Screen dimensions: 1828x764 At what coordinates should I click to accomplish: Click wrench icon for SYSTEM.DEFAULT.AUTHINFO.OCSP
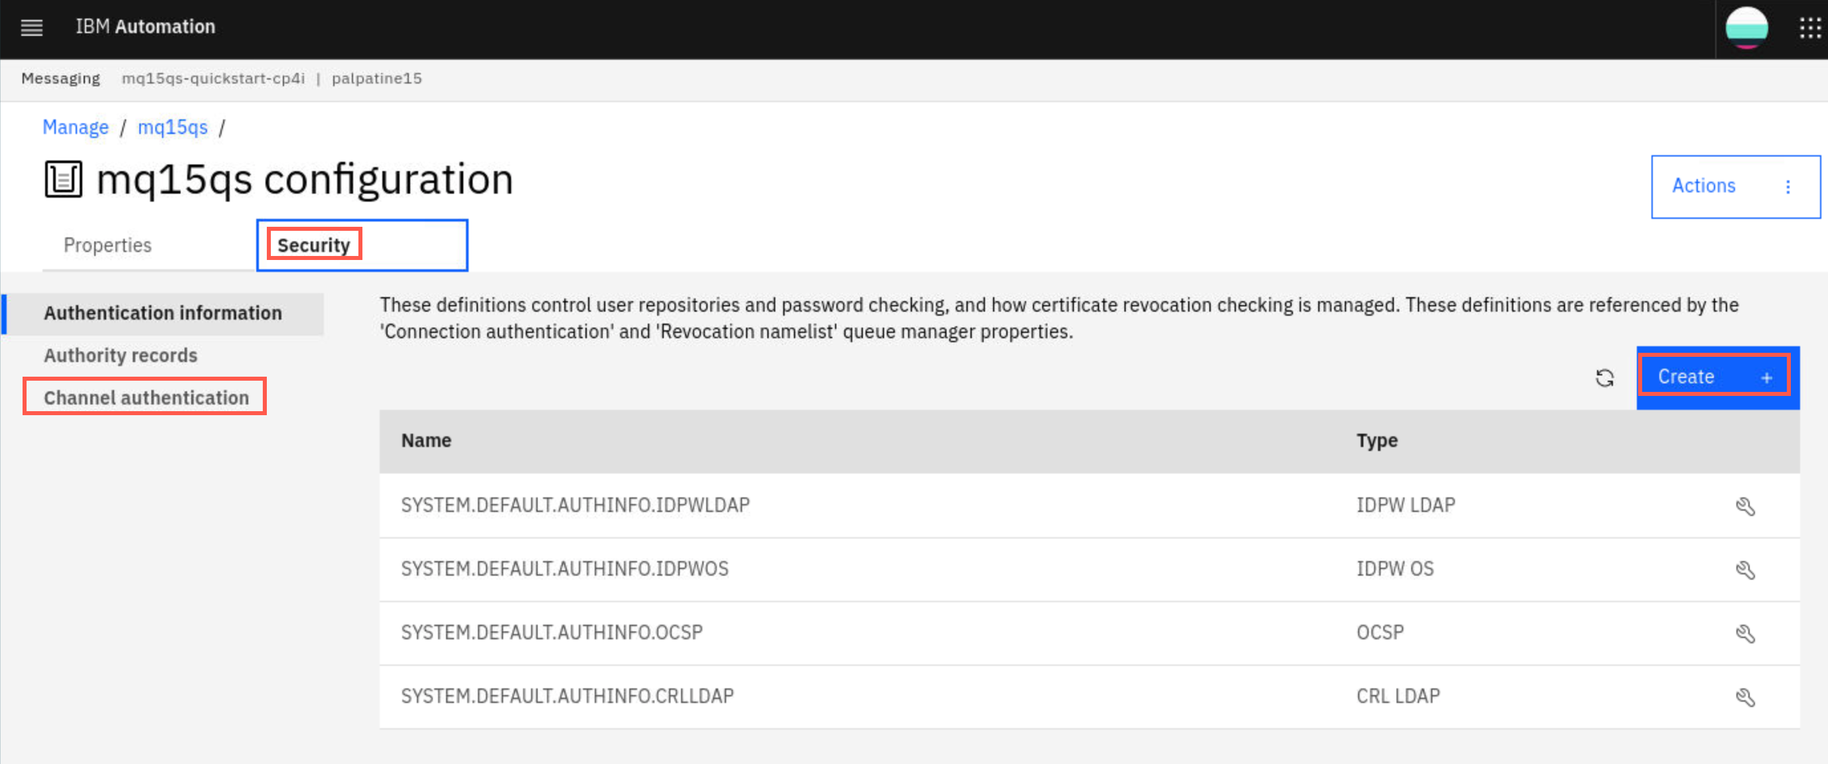[1745, 633]
